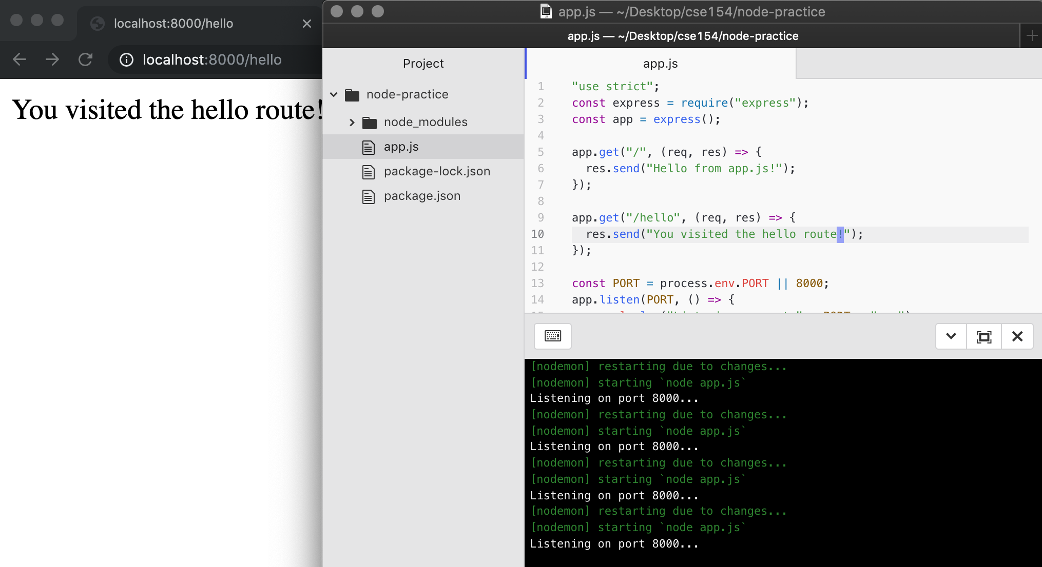Collapse the terminal with the down chevron
Viewport: 1042px width, 567px height.
951,336
